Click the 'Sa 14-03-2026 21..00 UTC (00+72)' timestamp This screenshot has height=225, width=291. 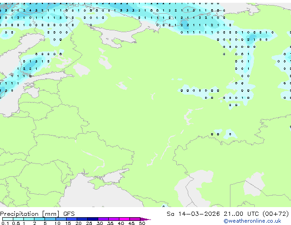point(228,214)
